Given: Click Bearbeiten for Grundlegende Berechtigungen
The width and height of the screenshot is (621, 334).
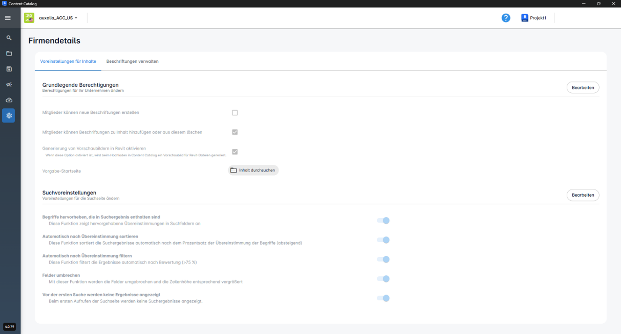Looking at the screenshot, I should click(583, 88).
